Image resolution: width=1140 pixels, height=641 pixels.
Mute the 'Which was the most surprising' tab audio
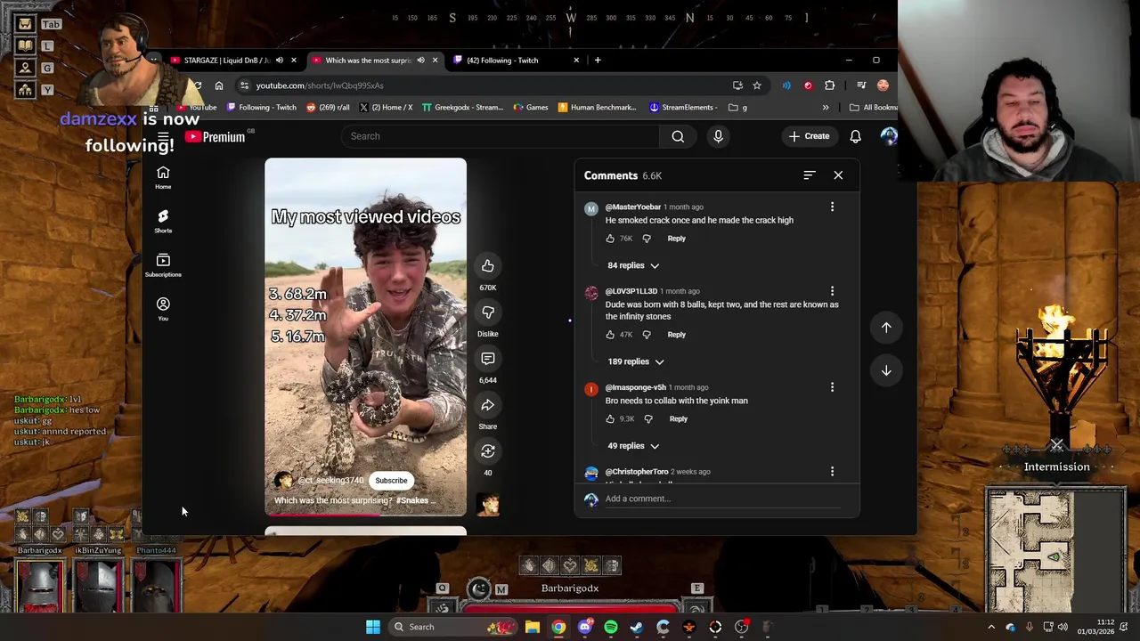[420, 61]
